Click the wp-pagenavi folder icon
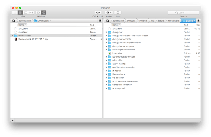The width and height of the screenshot is (211, 137). 110,88
